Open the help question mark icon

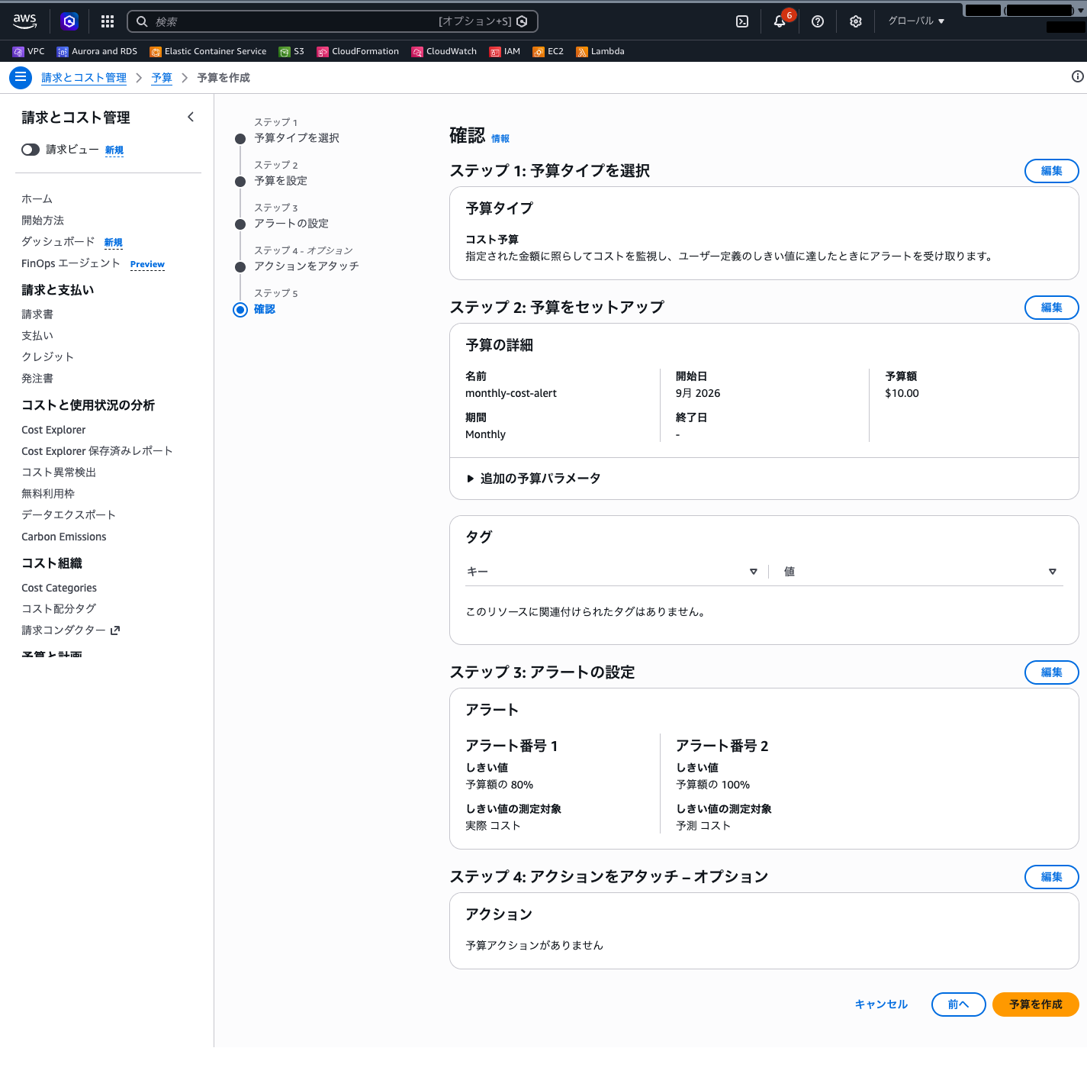point(818,21)
